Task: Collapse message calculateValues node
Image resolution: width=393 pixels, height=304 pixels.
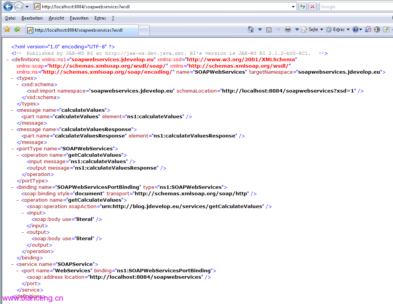Action: tap(12, 110)
